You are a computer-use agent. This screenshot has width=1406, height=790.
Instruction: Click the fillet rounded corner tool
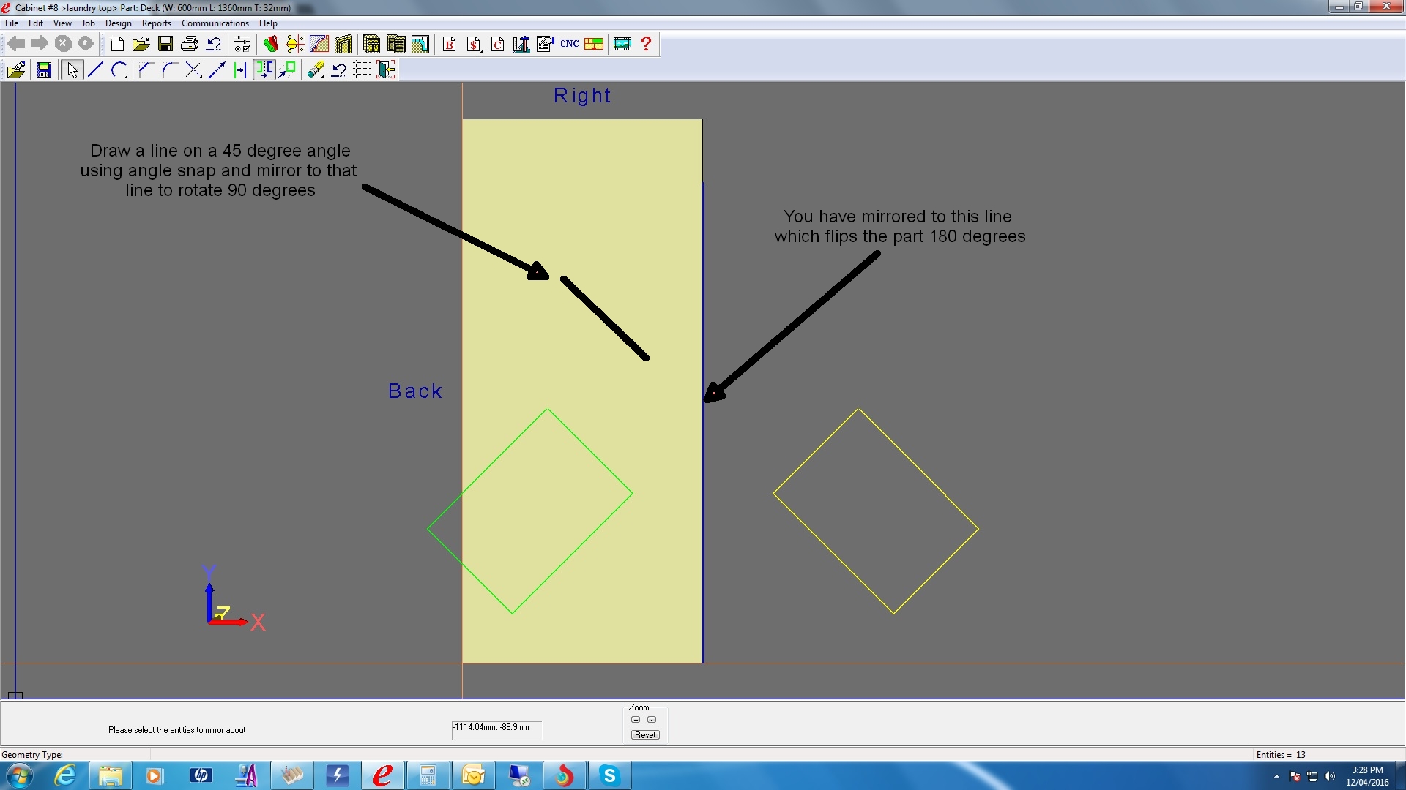169,69
